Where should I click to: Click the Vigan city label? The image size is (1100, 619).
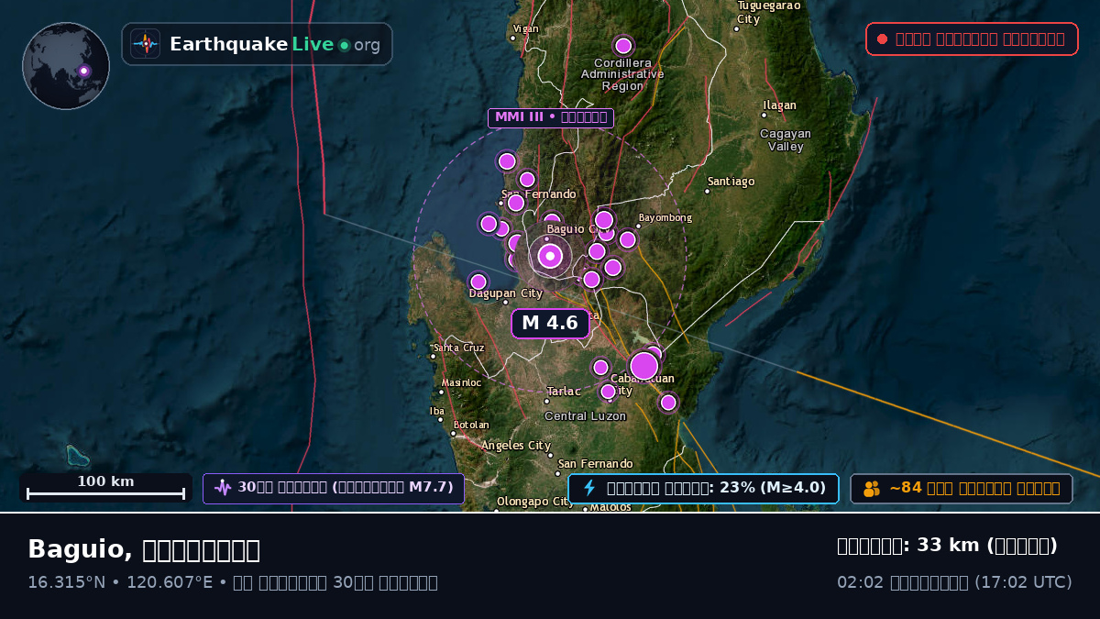tap(526, 28)
